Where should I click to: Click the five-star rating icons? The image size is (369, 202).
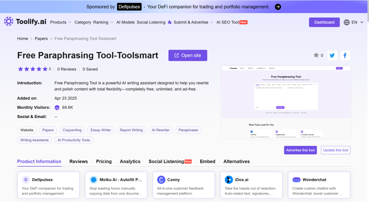pyautogui.click(x=33, y=69)
